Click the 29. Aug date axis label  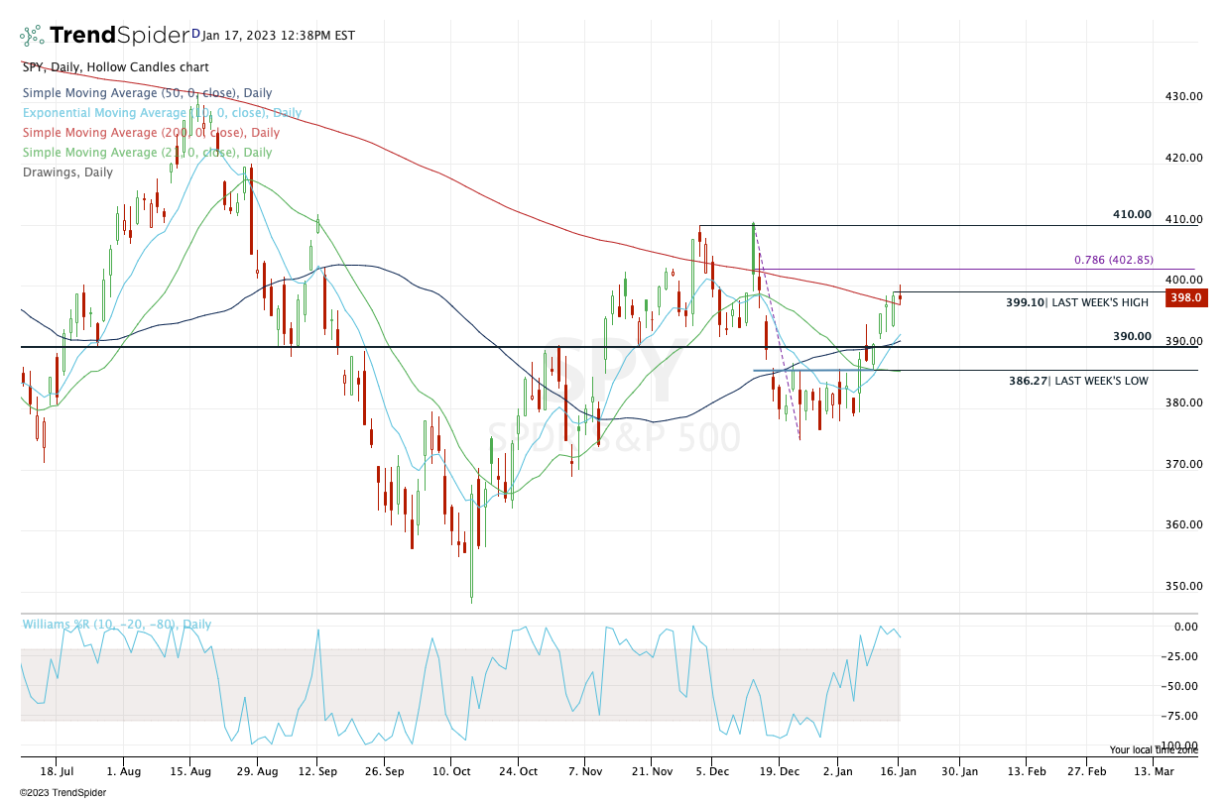point(256,770)
